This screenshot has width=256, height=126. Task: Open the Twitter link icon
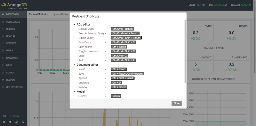[x=4, y=122]
